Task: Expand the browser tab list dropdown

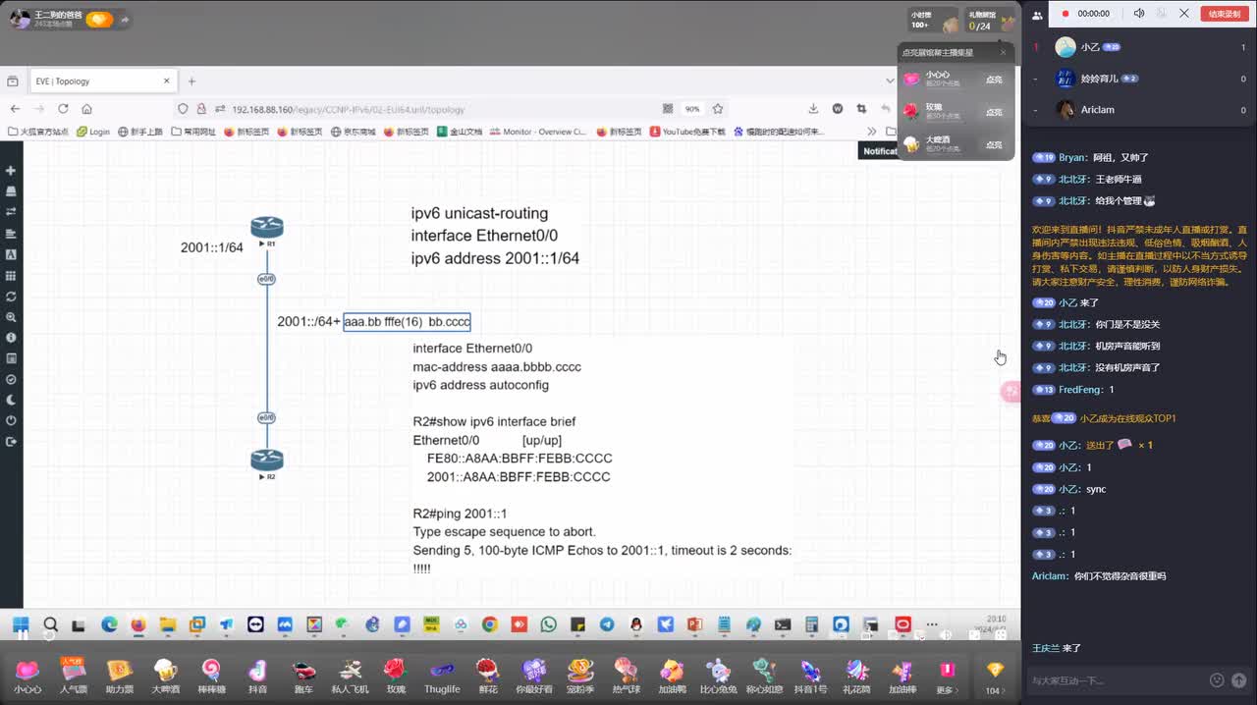Action: 891,81
